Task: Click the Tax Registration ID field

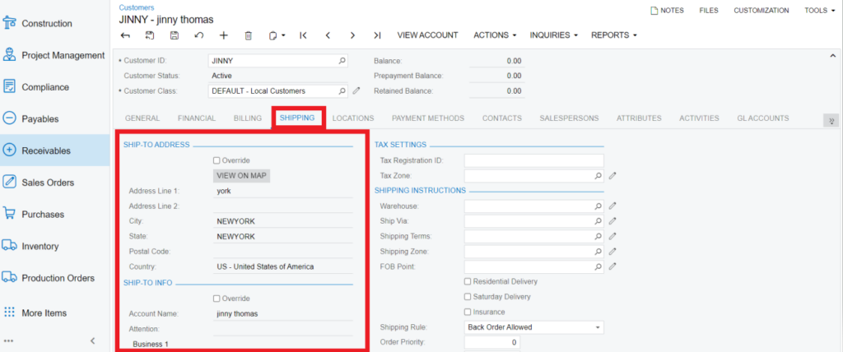Action: coord(533,160)
